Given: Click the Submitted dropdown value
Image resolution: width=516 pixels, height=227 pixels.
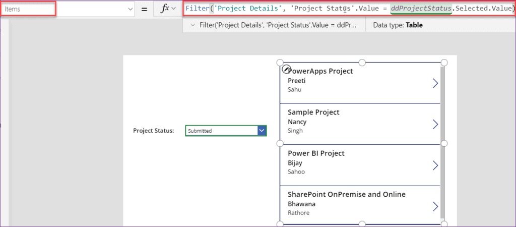Looking at the screenshot, I should (200, 131).
